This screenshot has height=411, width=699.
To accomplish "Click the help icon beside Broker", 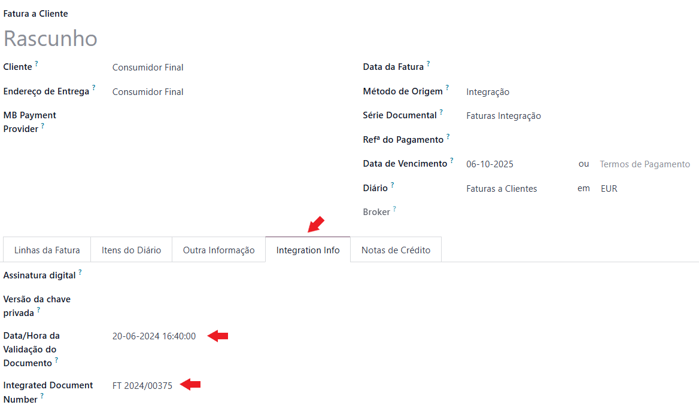I will (x=395, y=209).
